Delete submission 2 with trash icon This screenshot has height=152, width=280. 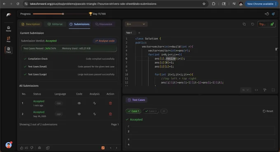(110, 114)
